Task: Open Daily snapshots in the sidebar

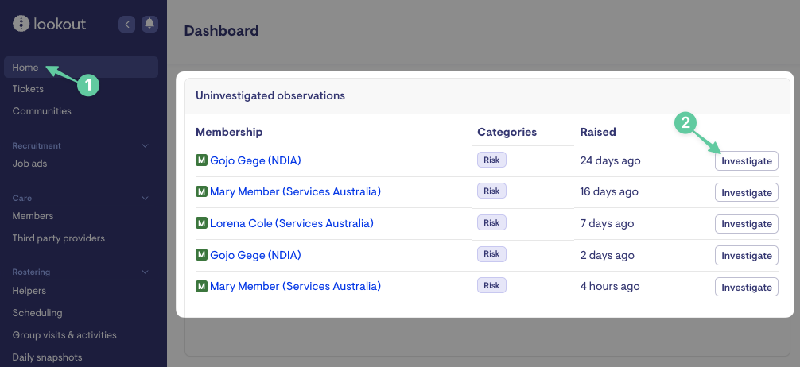Action: pos(47,357)
